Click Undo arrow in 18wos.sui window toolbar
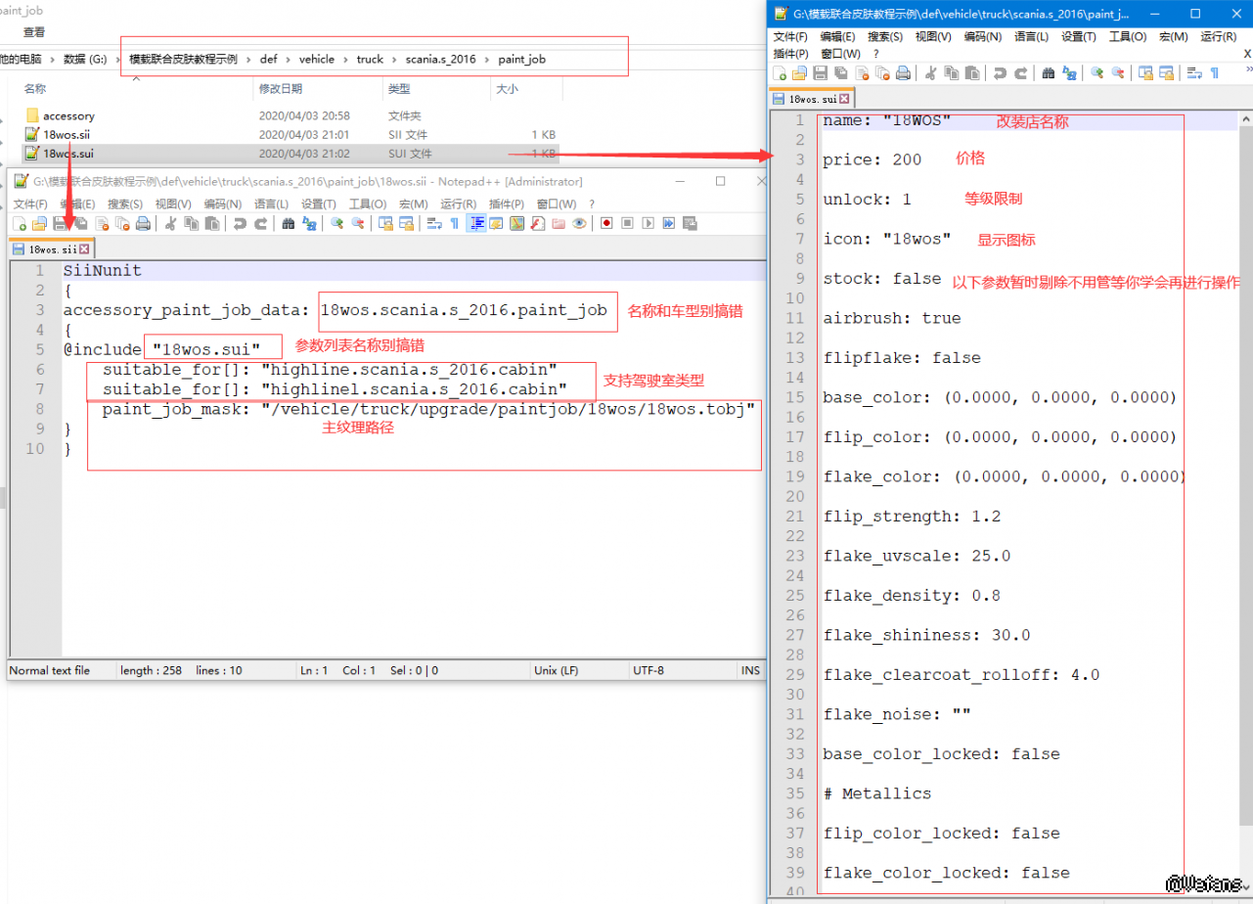This screenshot has height=904, width=1253. point(1000,73)
